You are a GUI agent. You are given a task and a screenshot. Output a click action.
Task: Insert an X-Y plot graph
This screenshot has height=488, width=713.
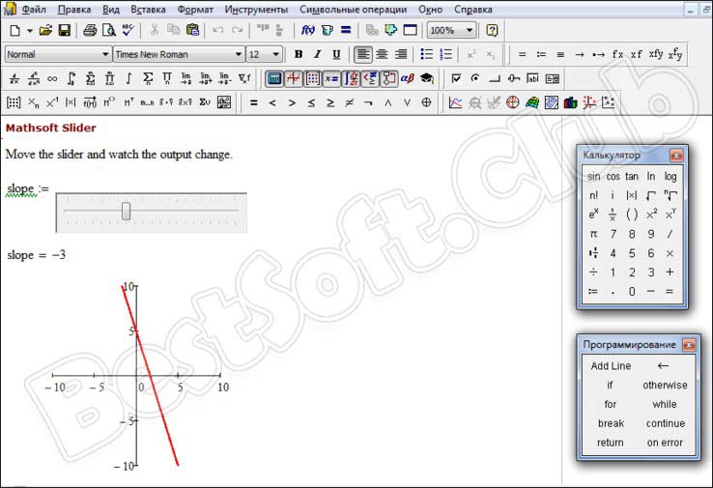[455, 102]
